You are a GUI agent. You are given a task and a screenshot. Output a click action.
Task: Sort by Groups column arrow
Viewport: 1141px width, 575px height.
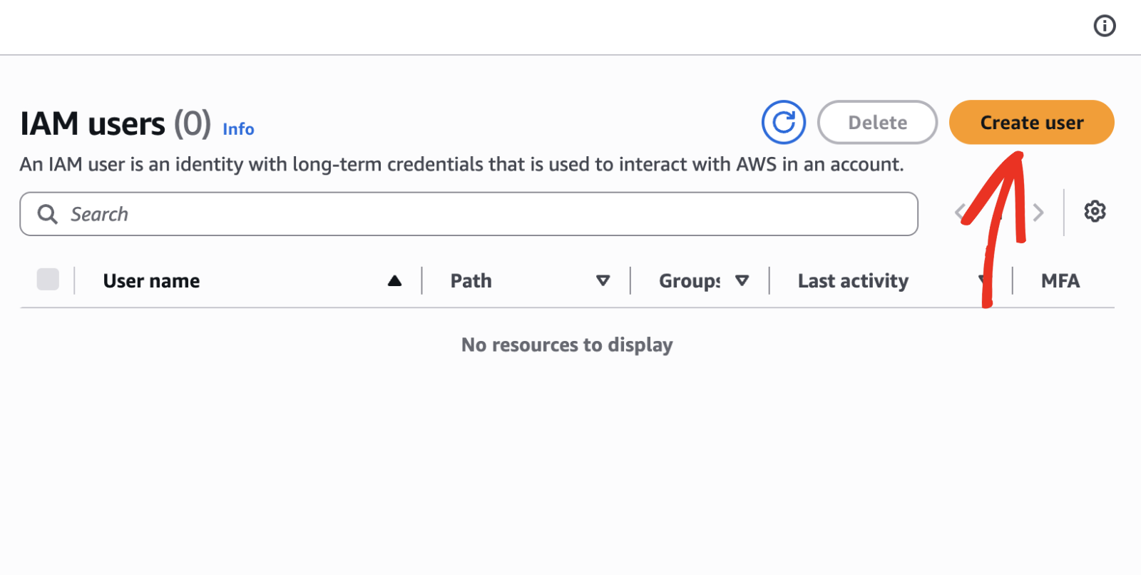click(x=742, y=281)
